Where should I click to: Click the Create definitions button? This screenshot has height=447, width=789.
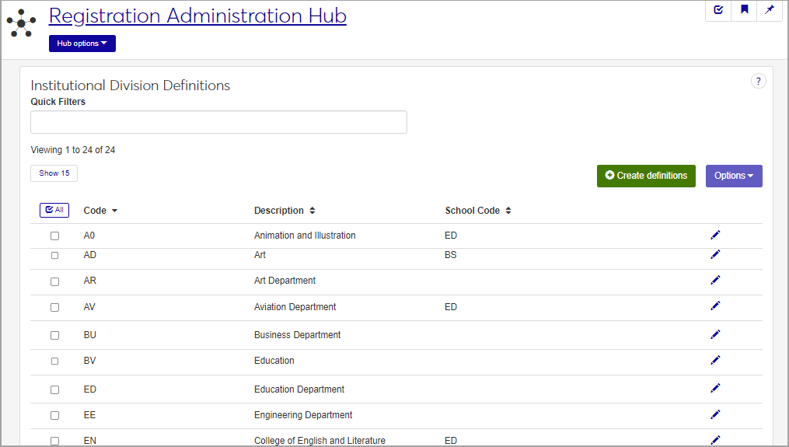point(645,176)
